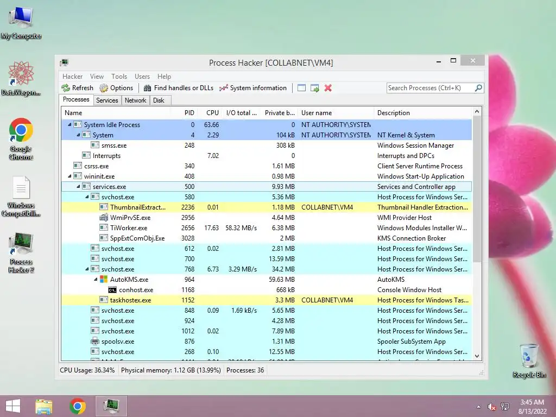556x417 pixels.
Task: Click the network tray icon
Action: (505, 407)
